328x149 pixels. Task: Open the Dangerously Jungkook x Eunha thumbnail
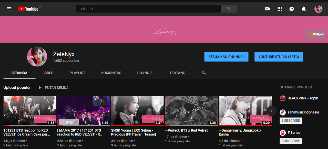pyautogui.click(x=245, y=111)
